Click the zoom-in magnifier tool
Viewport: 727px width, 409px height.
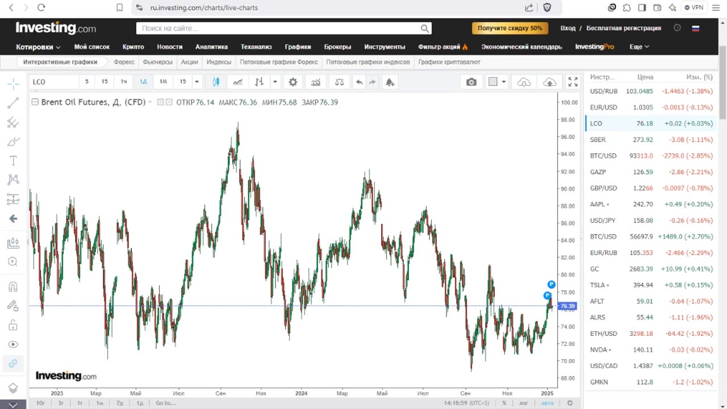pyautogui.click(x=13, y=262)
